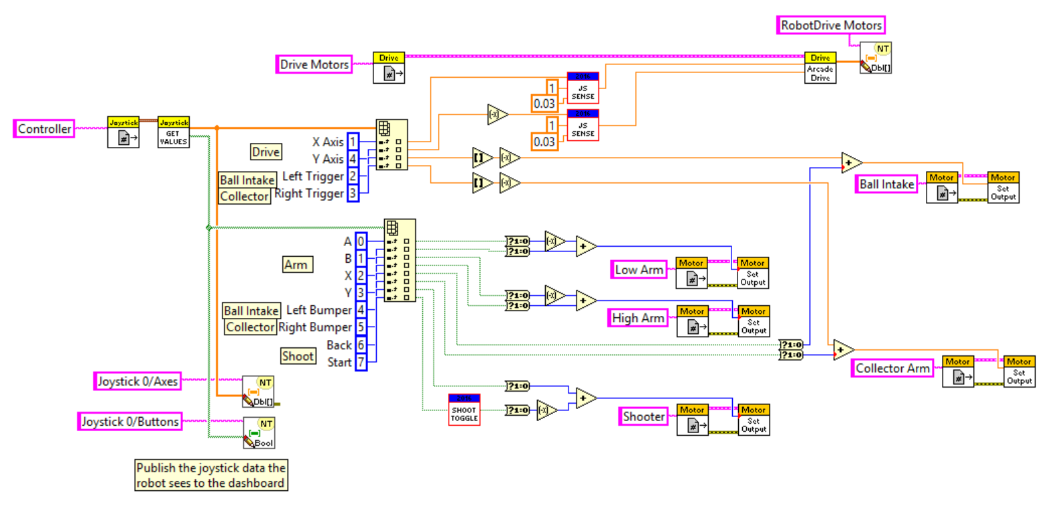The width and height of the screenshot is (1060, 515).
Task: Select the Shoot Toggle VI
Action: pyautogui.click(x=464, y=410)
